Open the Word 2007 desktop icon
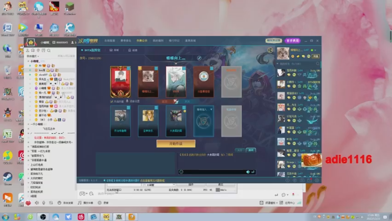The height and width of the screenshot is (221, 392). (7, 29)
